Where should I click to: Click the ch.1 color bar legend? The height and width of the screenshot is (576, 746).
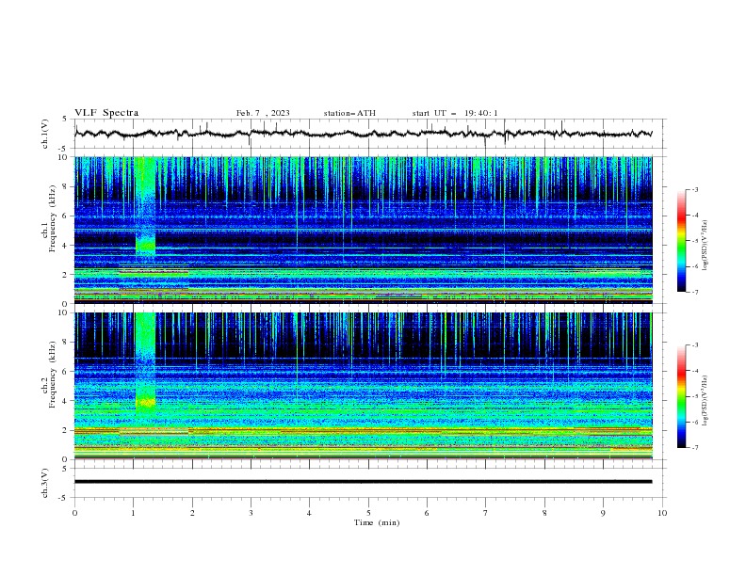pos(681,241)
